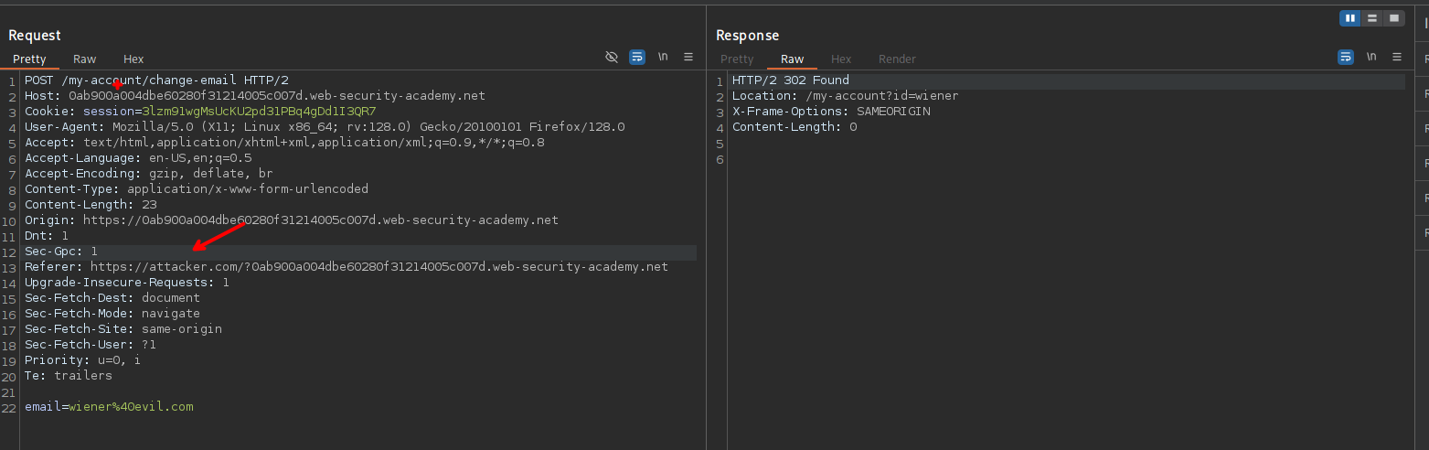Open the Request Hex tab

pyautogui.click(x=133, y=59)
